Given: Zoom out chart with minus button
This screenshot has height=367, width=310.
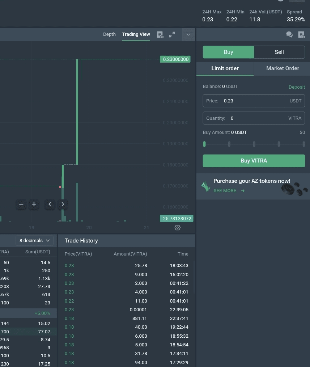Looking at the screenshot, I should pyautogui.click(x=21, y=204).
